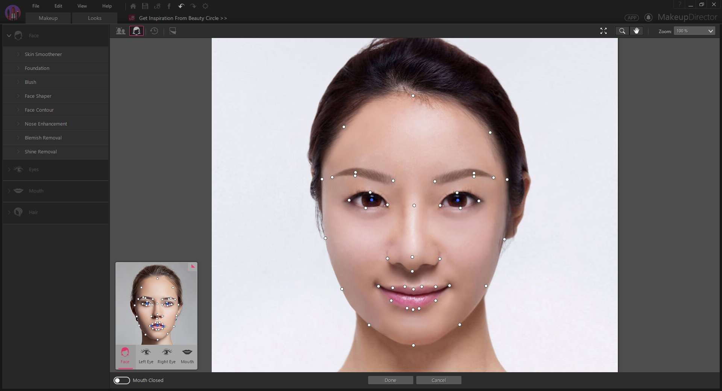Toggle the Mouth Closed switch
722x391 pixels.
121,380
